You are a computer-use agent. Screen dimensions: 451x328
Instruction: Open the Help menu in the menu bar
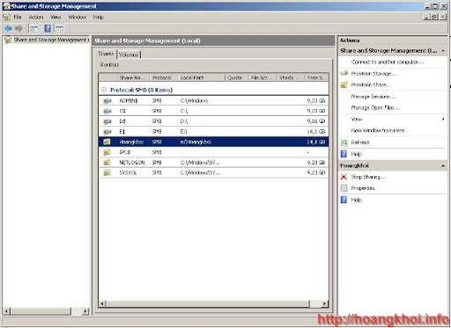(x=99, y=18)
